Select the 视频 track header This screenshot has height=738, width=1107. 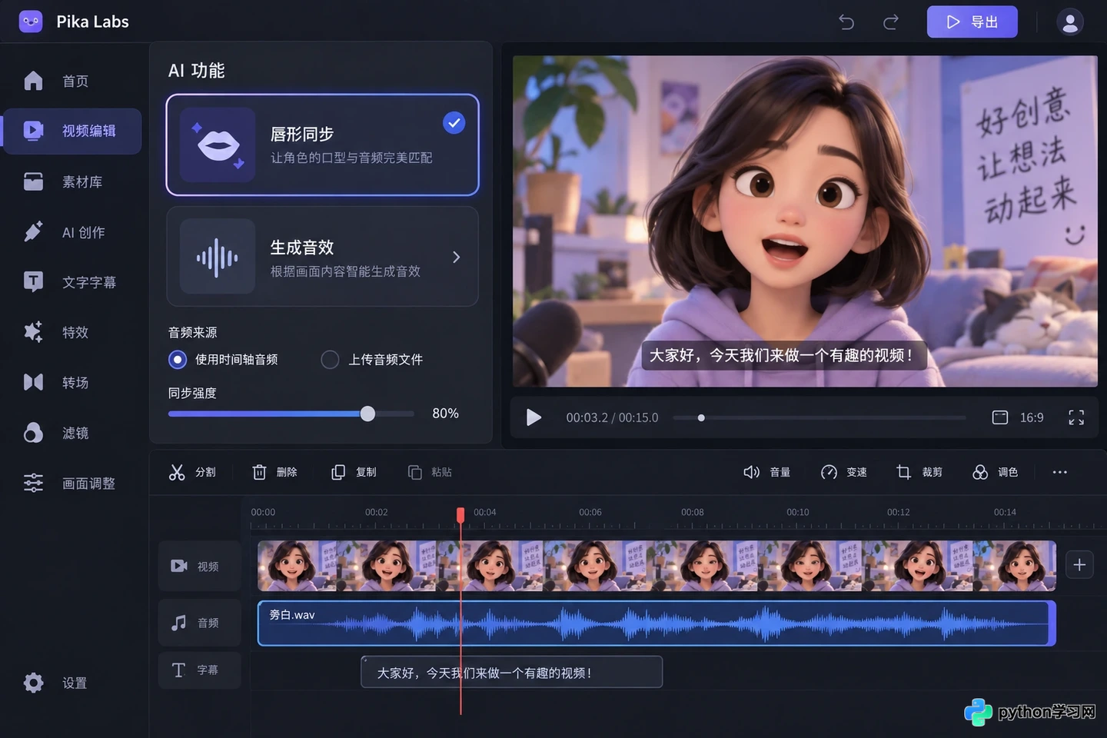(x=200, y=566)
